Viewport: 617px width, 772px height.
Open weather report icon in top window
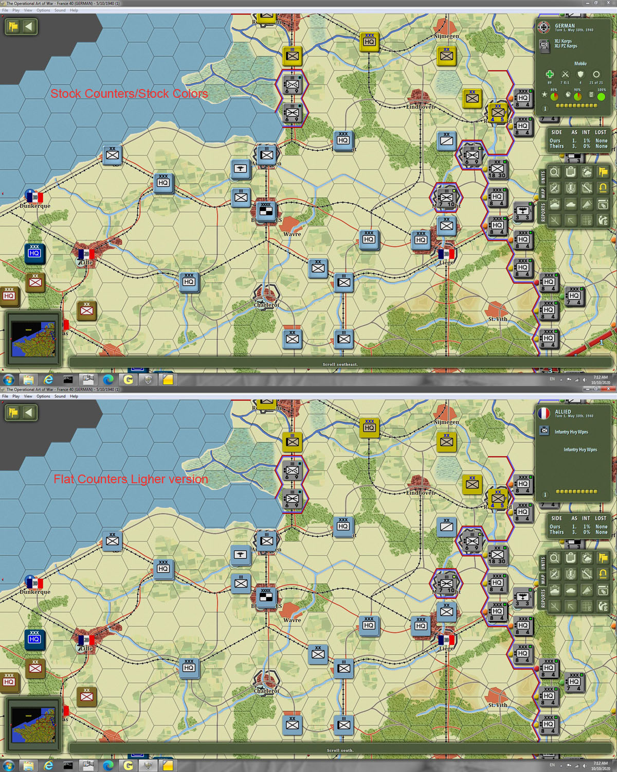coord(587,172)
